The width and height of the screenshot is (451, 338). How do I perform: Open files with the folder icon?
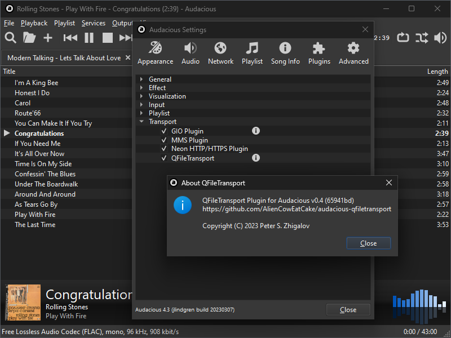coord(29,38)
